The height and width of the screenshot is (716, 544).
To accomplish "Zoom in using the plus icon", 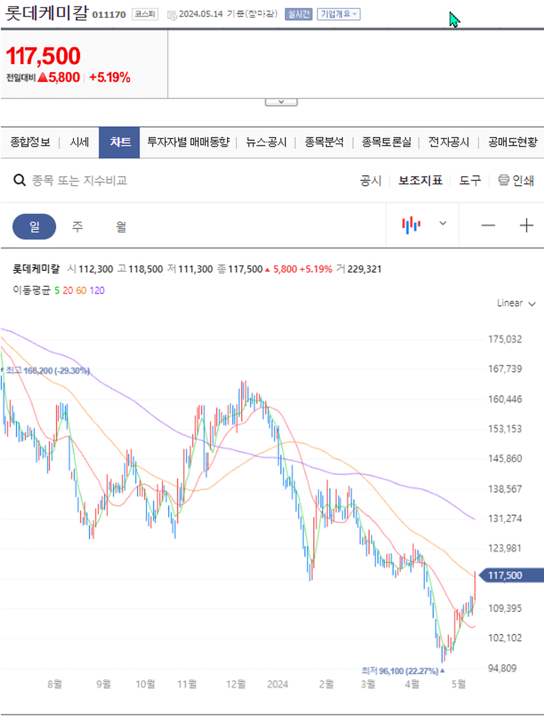I will [x=526, y=225].
